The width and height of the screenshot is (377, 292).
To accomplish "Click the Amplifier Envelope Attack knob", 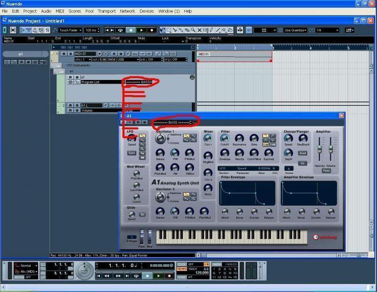I will coord(286,212).
